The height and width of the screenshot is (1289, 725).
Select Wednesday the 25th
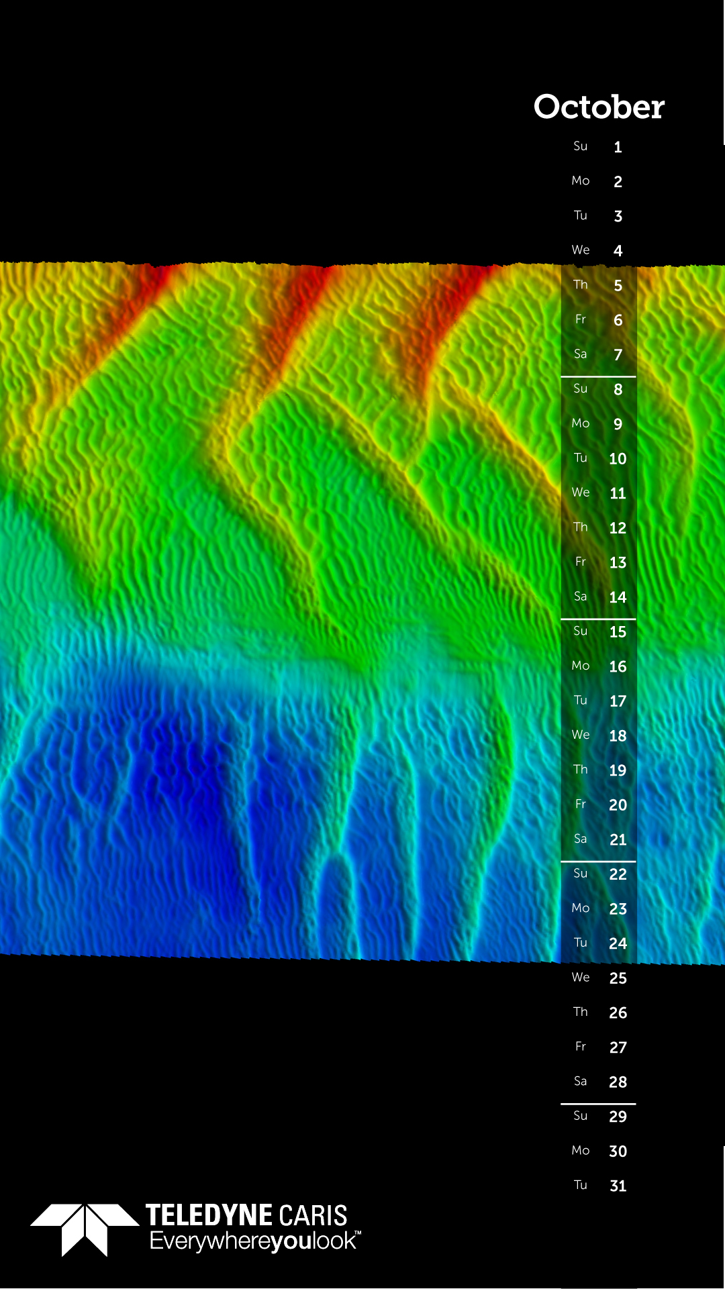coord(618,978)
